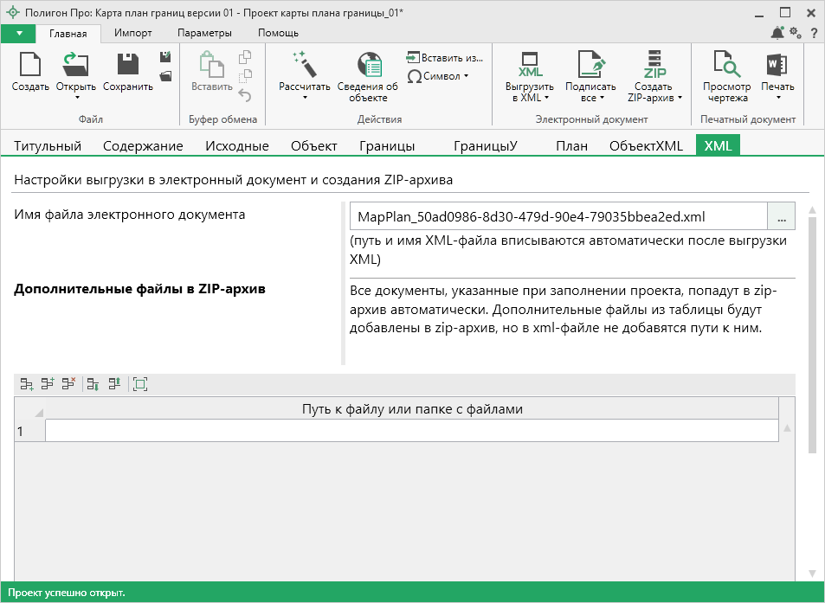
Task: Expand the Создать ZIP-архив dropdown
Action: pyautogui.click(x=679, y=98)
